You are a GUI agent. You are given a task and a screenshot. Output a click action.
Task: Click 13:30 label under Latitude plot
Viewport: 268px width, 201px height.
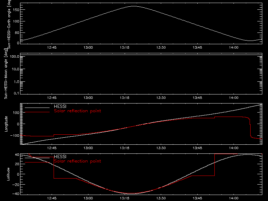[x=161, y=198]
